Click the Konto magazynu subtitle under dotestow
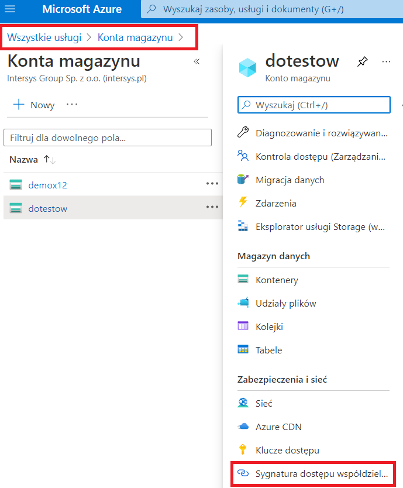This screenshot has width=403, height=488. pyautogui.click(x=298, y=78)
